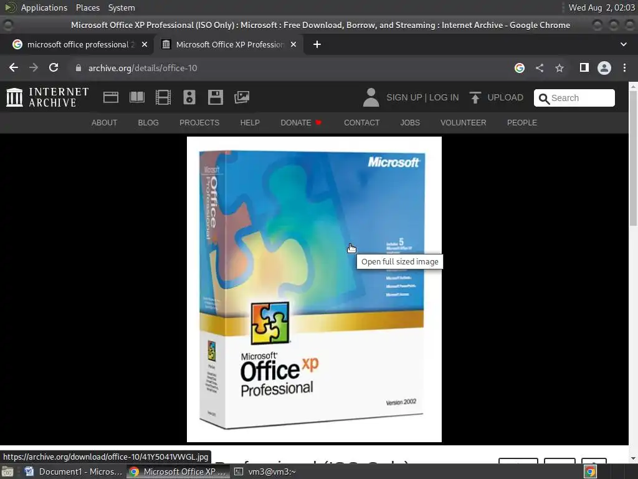Open the PROJECTS link
This screenshot has height=479, width=638.
click(199, 123)
